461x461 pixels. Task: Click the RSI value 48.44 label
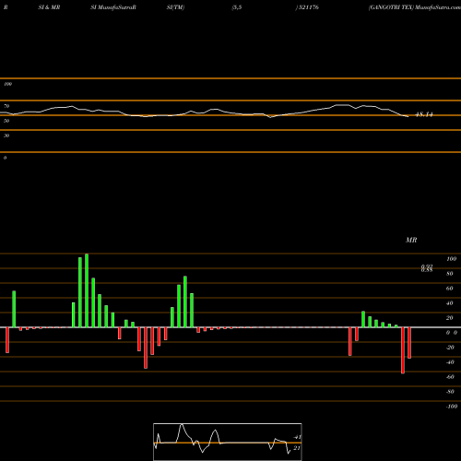pos(424,114)
